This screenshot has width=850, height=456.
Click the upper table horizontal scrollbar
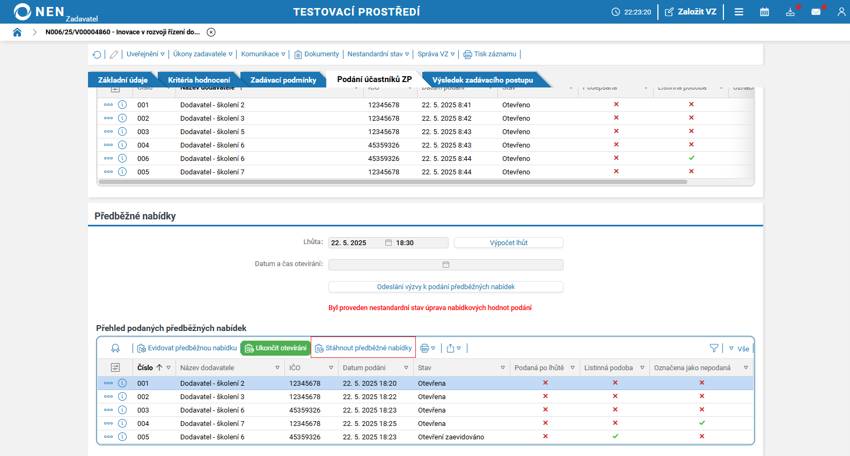pyautogui.click(x=393, y=182)
